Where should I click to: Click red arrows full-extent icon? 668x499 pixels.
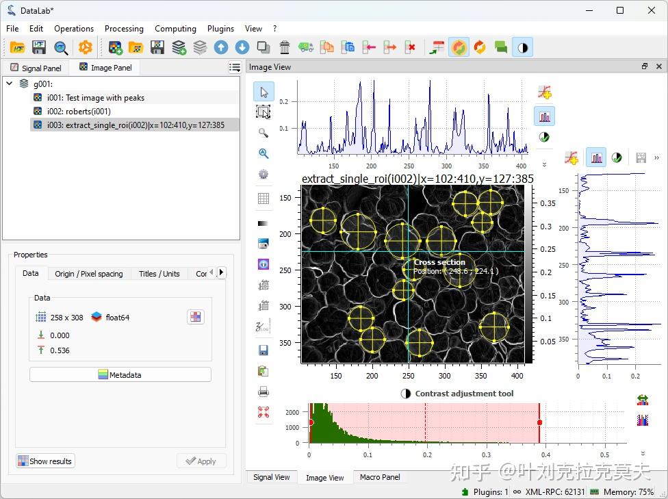[x=264, y=412]
